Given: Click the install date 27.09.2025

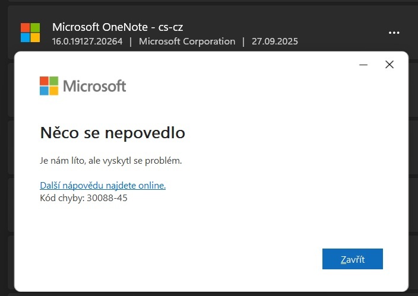Looking at the screenshot, I should [275, 42].
